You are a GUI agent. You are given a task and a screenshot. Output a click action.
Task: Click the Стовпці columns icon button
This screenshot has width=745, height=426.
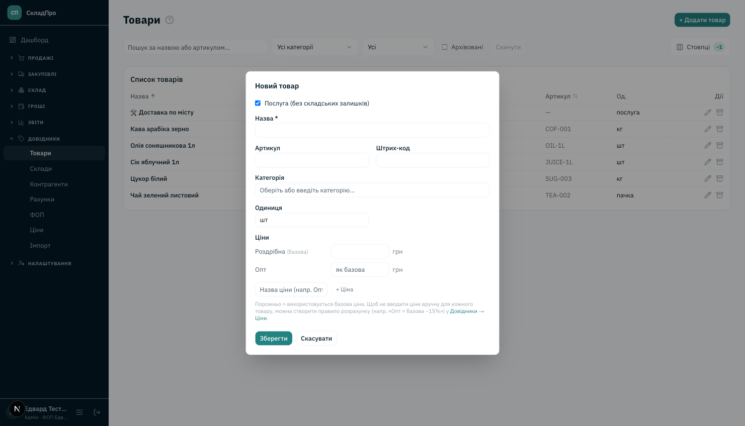pyautogui.click(x=700, y=47)
